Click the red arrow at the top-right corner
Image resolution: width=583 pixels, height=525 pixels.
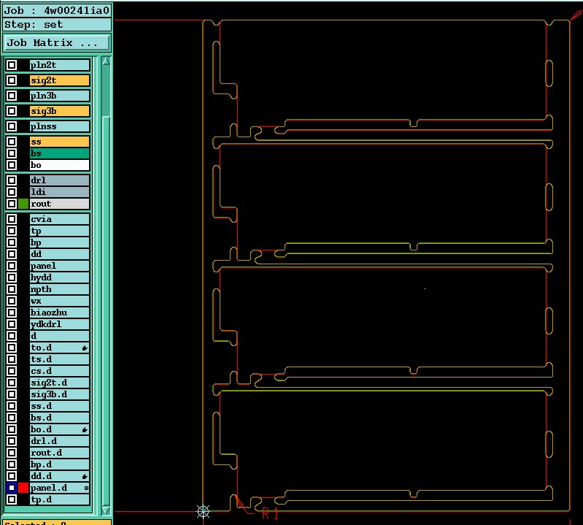(x=576, y=15)
